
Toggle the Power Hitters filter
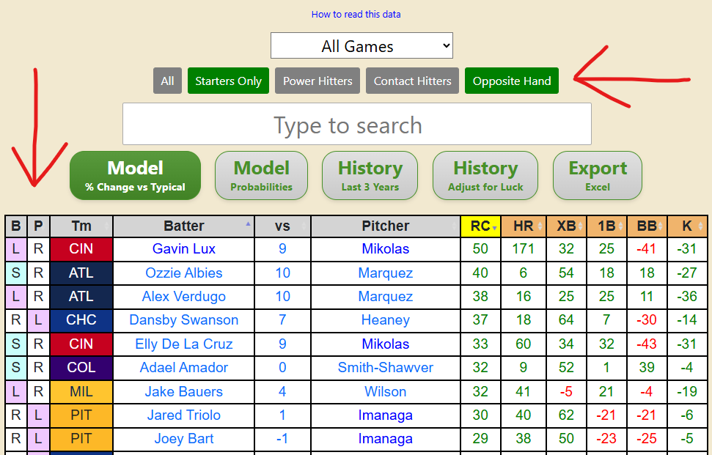318,81
